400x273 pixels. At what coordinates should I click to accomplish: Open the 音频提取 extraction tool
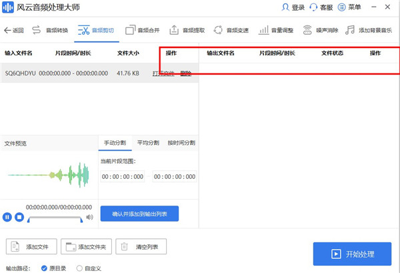(x=189, y=30)
